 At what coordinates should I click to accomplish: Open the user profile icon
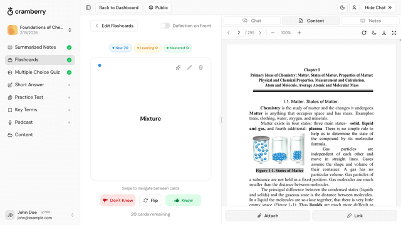354,7
